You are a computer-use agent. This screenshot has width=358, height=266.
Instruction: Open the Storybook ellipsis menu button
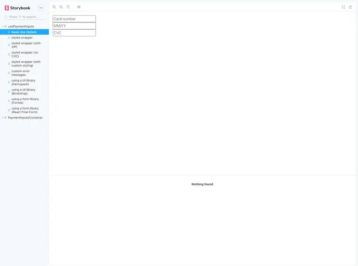(x=41, y=8)
